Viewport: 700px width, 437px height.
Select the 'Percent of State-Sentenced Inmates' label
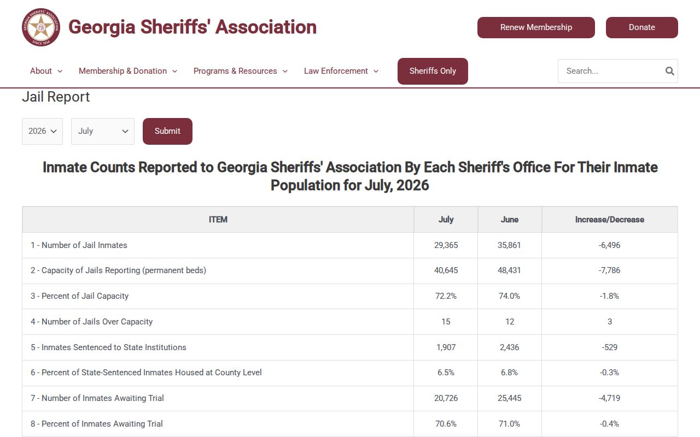pos(146,373)
